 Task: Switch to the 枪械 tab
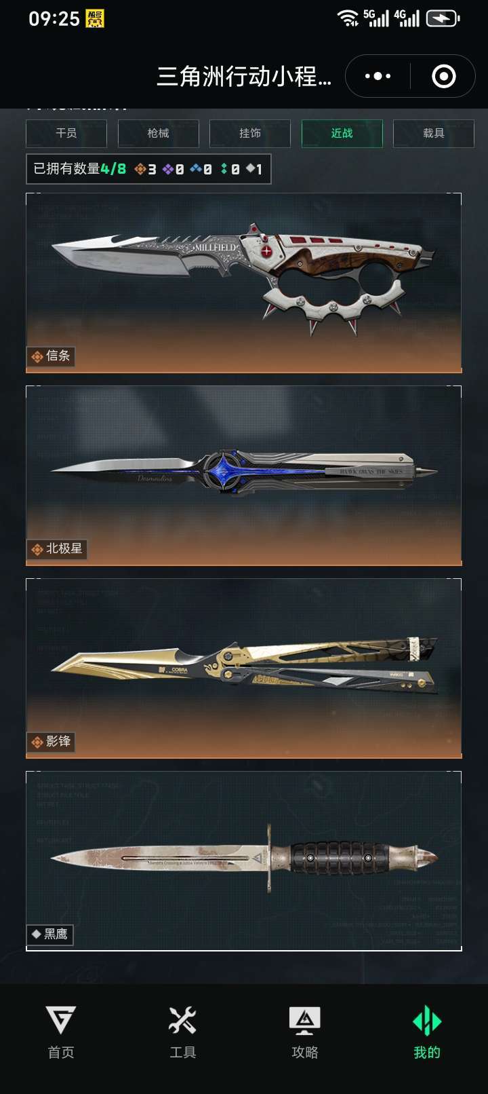coord(159,134)
